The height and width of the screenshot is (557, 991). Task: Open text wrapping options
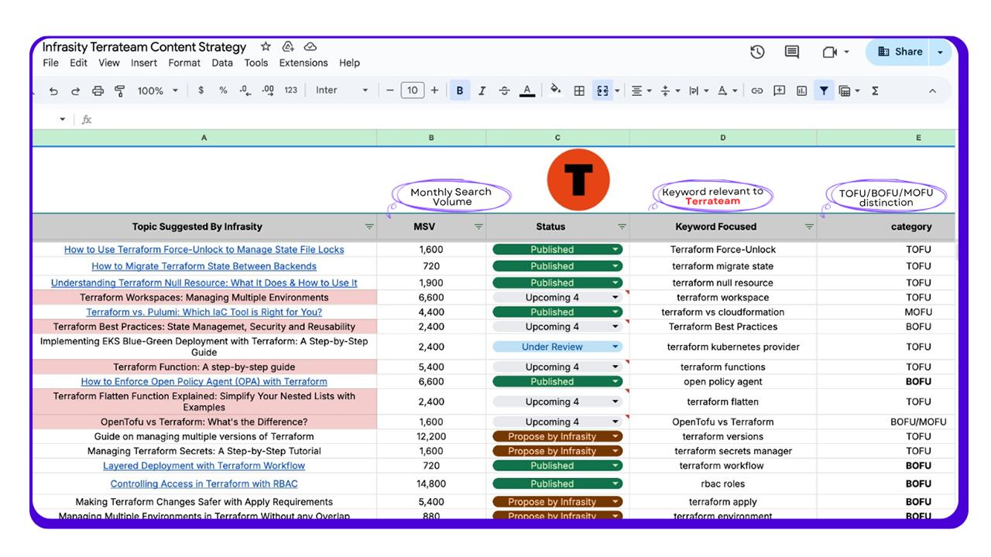698,91
